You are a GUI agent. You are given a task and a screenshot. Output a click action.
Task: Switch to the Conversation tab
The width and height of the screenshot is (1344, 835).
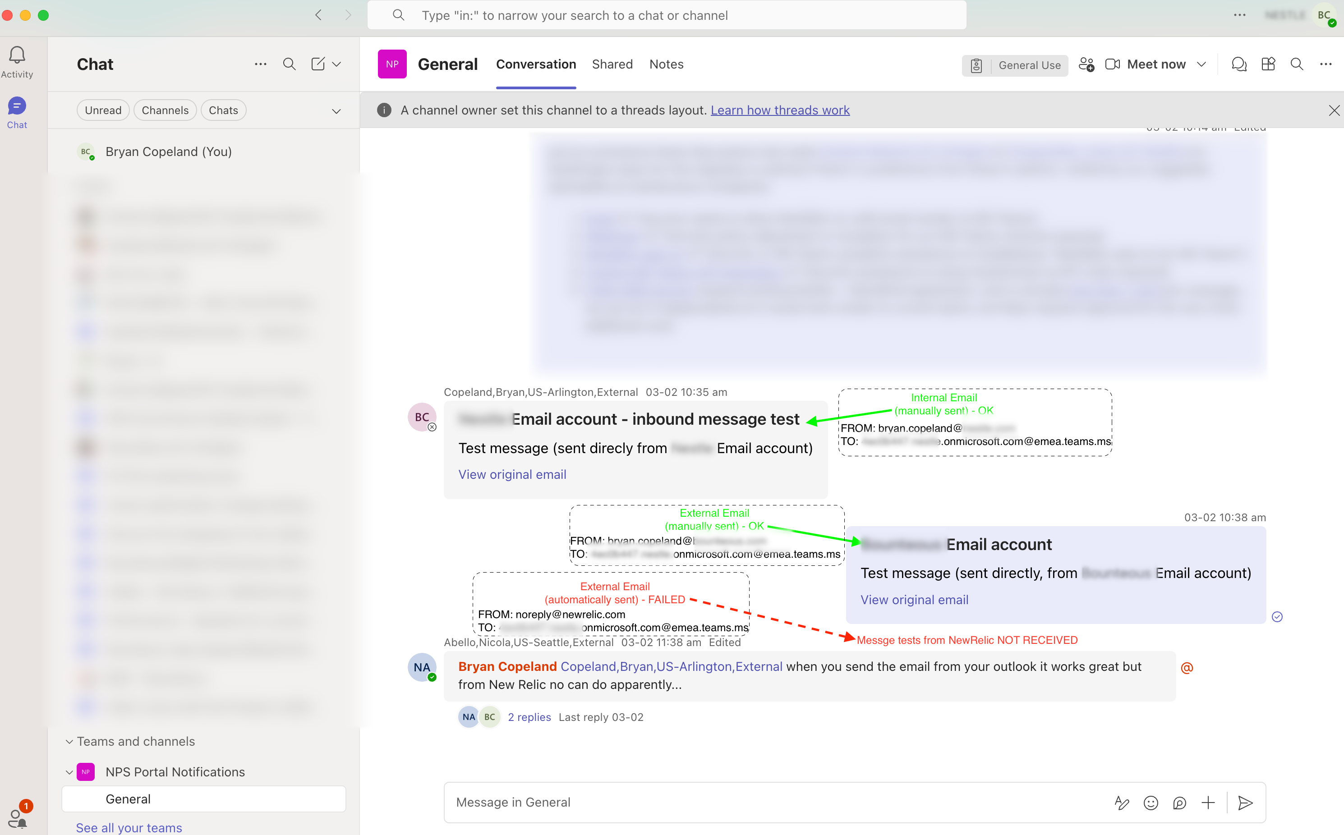(536, 64)
